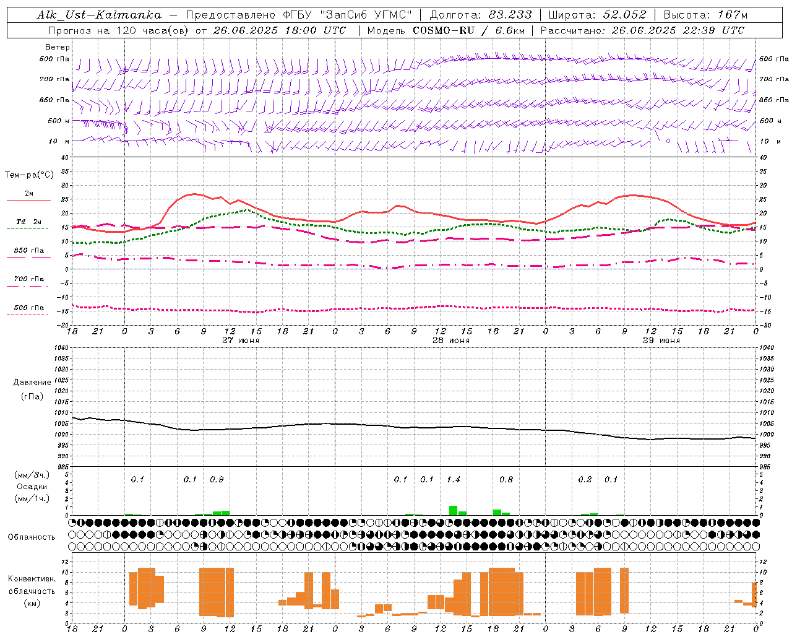This screenshot has width=792, height=634.
Task: Click the 'Тем-ра(°C)' axis label
Action: (29, 175)
